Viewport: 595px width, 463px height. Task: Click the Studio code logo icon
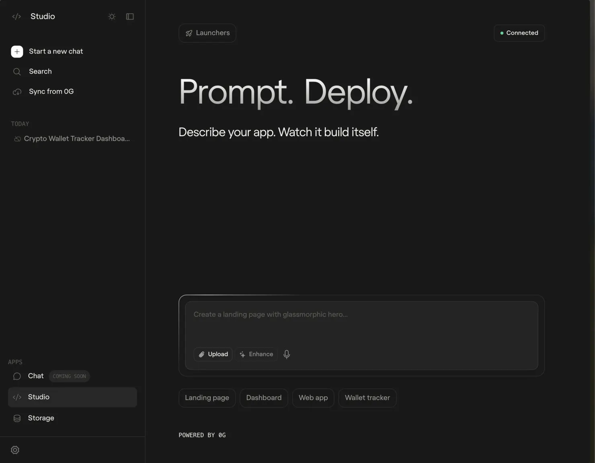pyautogui.click(x=16, y=16)
